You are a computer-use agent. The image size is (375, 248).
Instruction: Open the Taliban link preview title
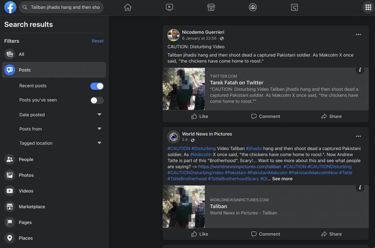click(218, 206)
